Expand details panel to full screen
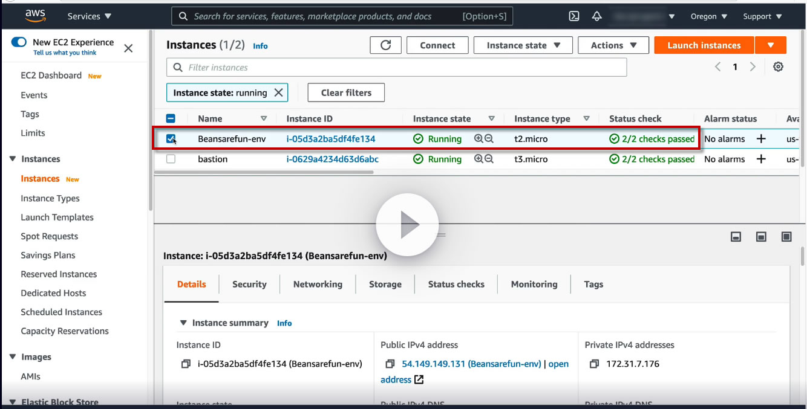This screenshot has width=807, height=409. tap(786, 237)
